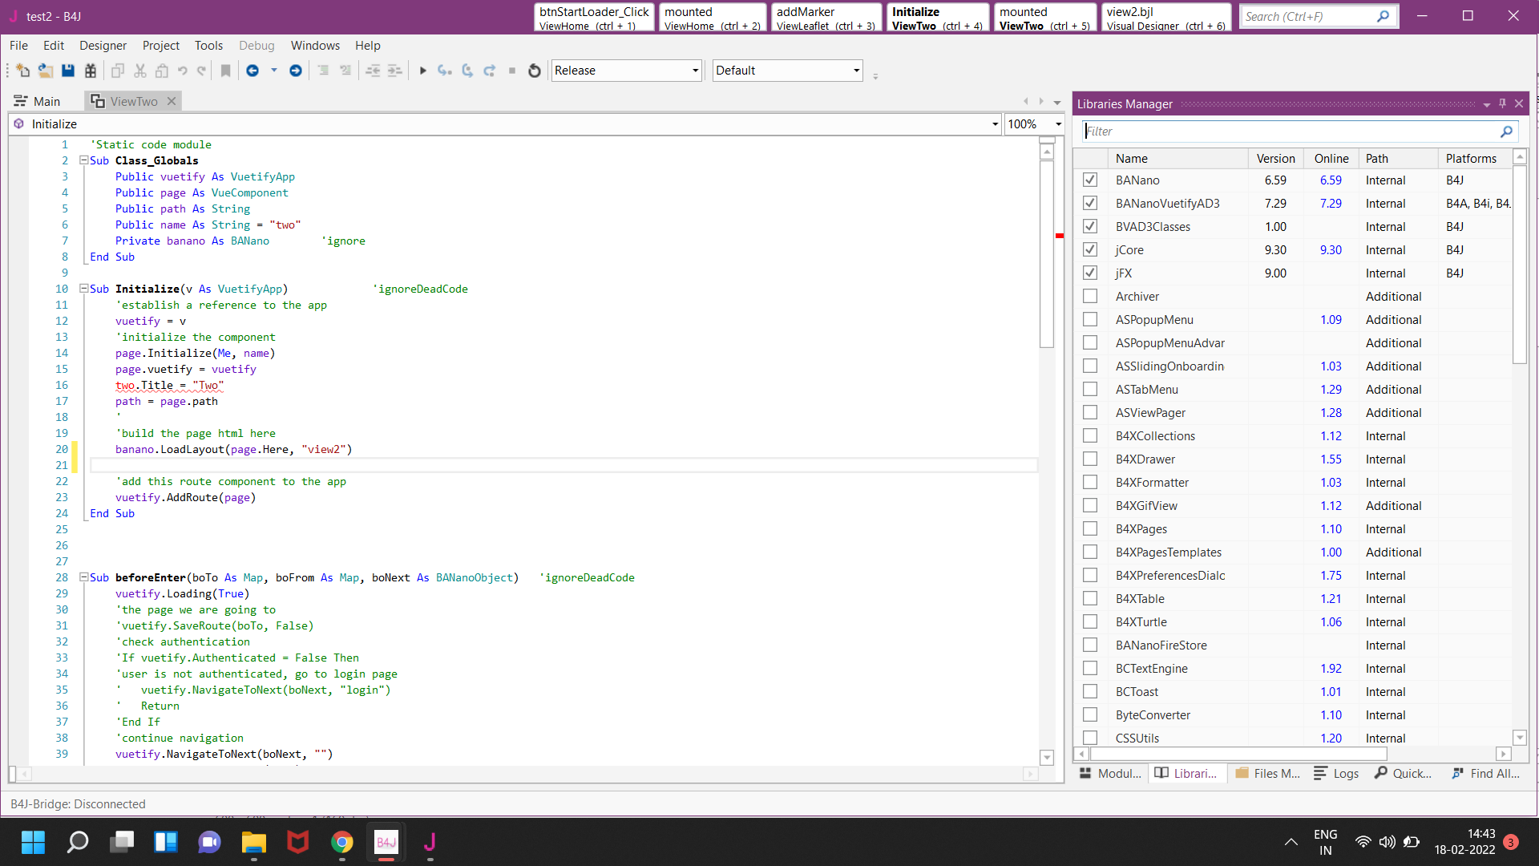Open the Default configuration dropdown
This screenshot has height=866, width=1539.
point(856,71)
